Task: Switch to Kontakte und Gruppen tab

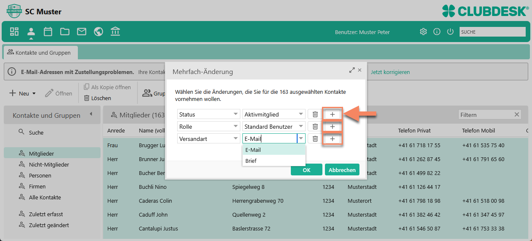Action: pos(41,53)
